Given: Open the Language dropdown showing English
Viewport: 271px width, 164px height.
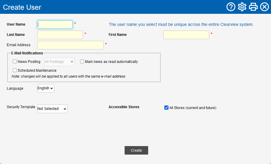Looking at the screenshot, I should (46, 88).
